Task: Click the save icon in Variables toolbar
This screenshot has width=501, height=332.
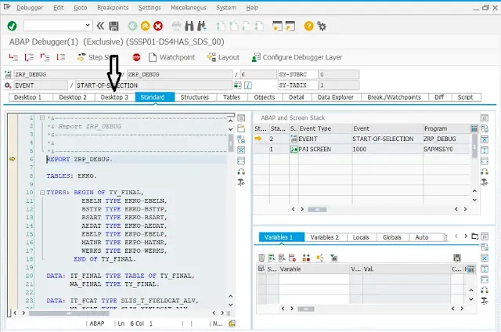Action: point(457,258)
